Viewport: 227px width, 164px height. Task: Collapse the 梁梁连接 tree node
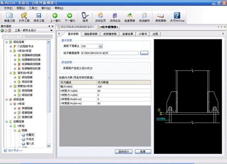click(x=6, y=100)
